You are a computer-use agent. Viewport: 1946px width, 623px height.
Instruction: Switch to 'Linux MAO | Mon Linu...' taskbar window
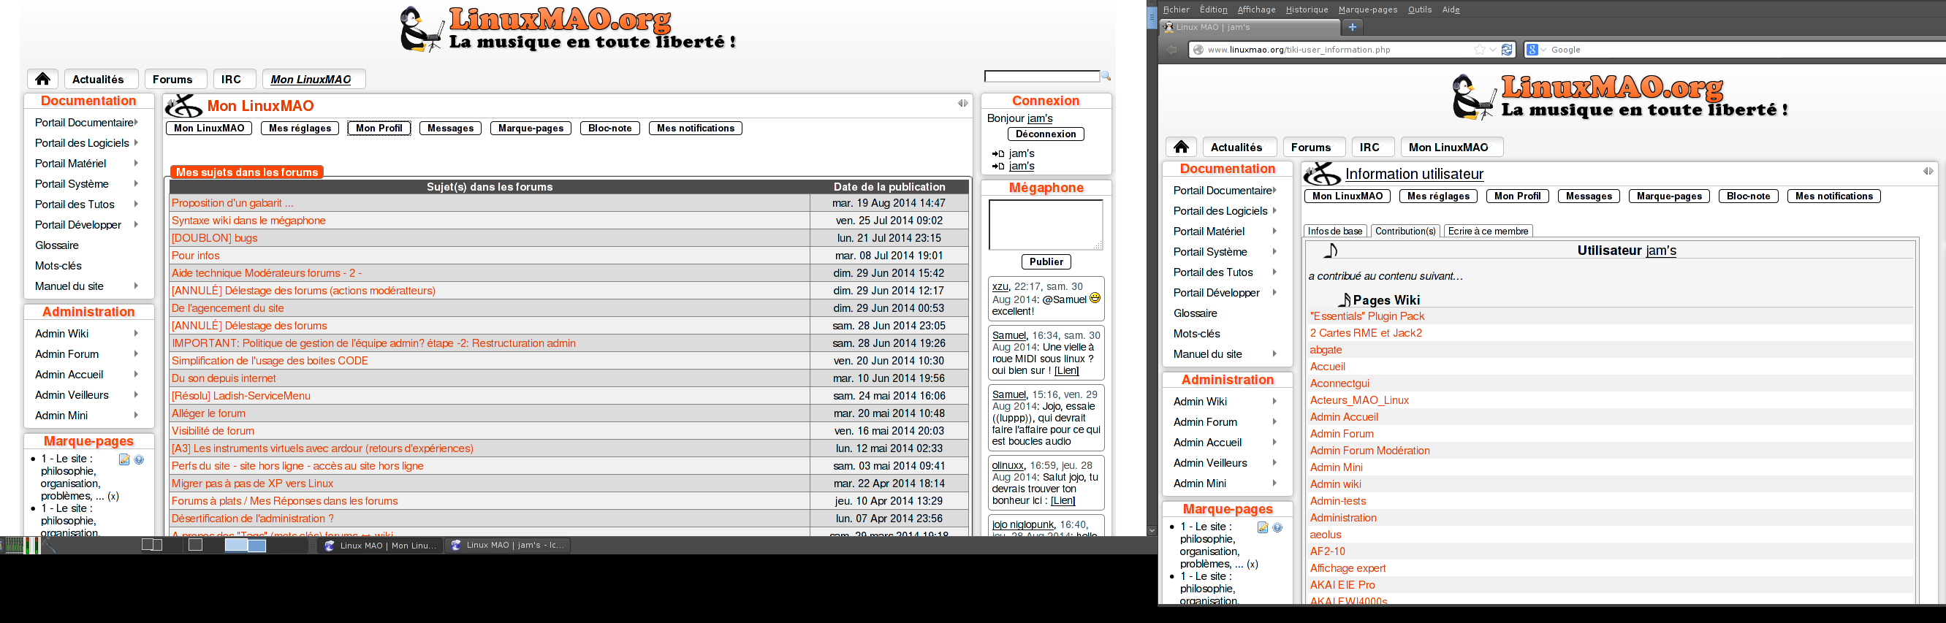click(381, 546)
